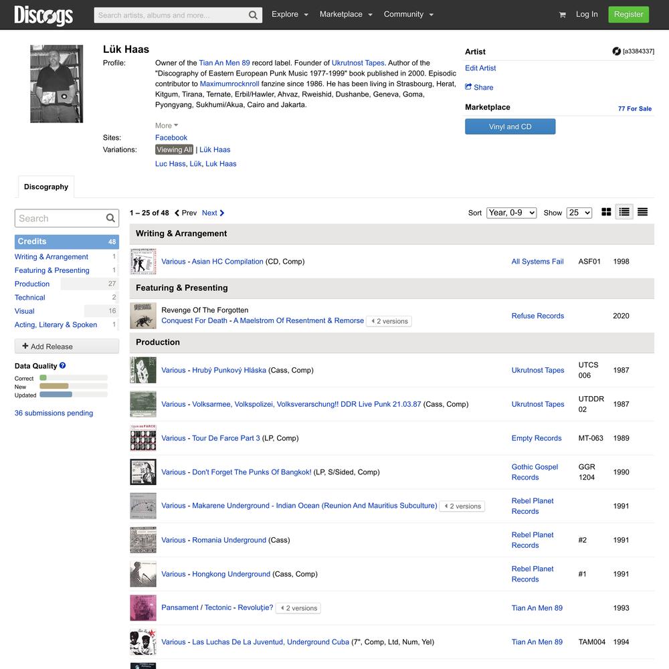The height and width of the screenshot is (669, 669).
Task: Filter by Credits category
Action: point(66,242)
